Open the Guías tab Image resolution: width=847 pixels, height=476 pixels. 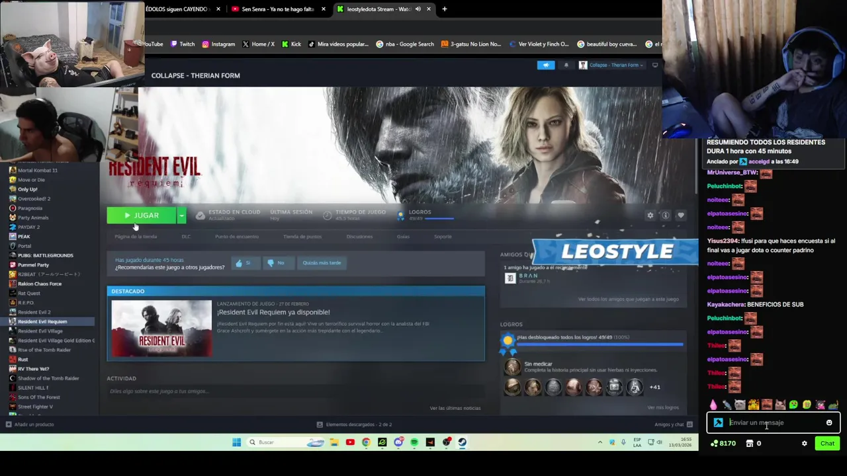(x=403, y=237)
